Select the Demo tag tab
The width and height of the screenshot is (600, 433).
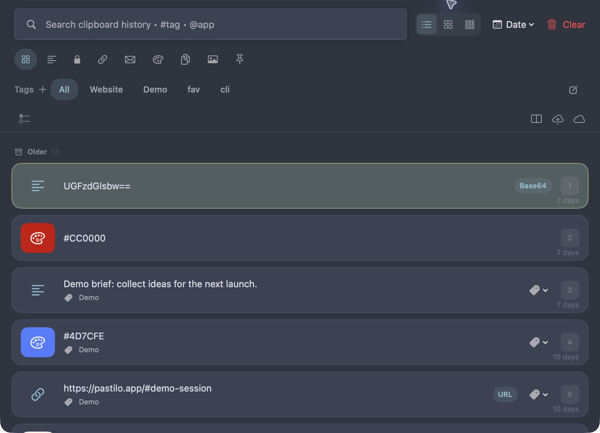(155, 89)
